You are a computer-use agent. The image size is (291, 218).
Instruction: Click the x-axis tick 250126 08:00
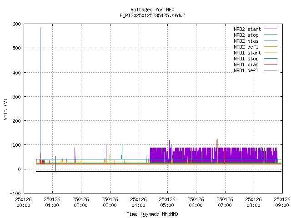click(254, 203)
